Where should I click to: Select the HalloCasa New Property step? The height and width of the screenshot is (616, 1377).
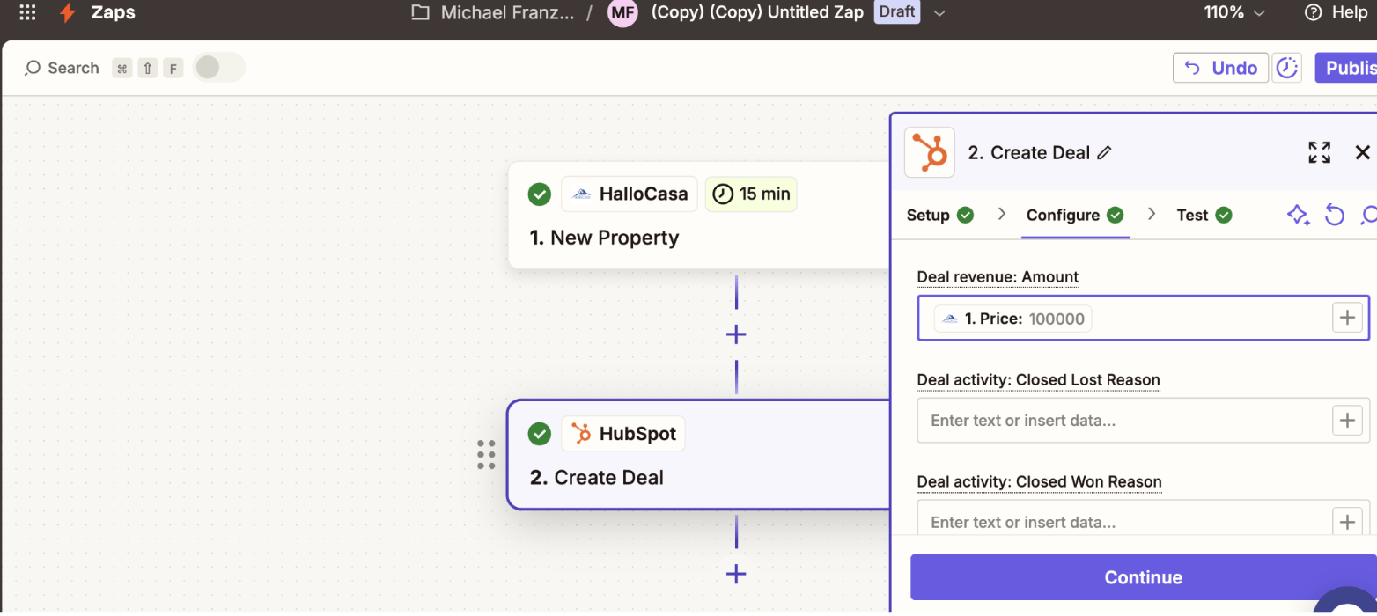(699, 215)
